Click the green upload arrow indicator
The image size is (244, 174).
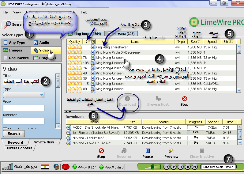tap(101, 167)
